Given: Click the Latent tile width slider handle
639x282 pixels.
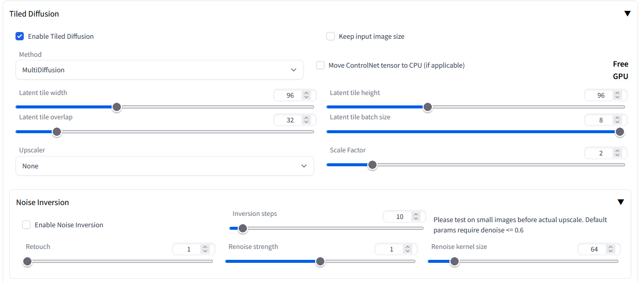Looking at the screenshot, I should 117,107.
